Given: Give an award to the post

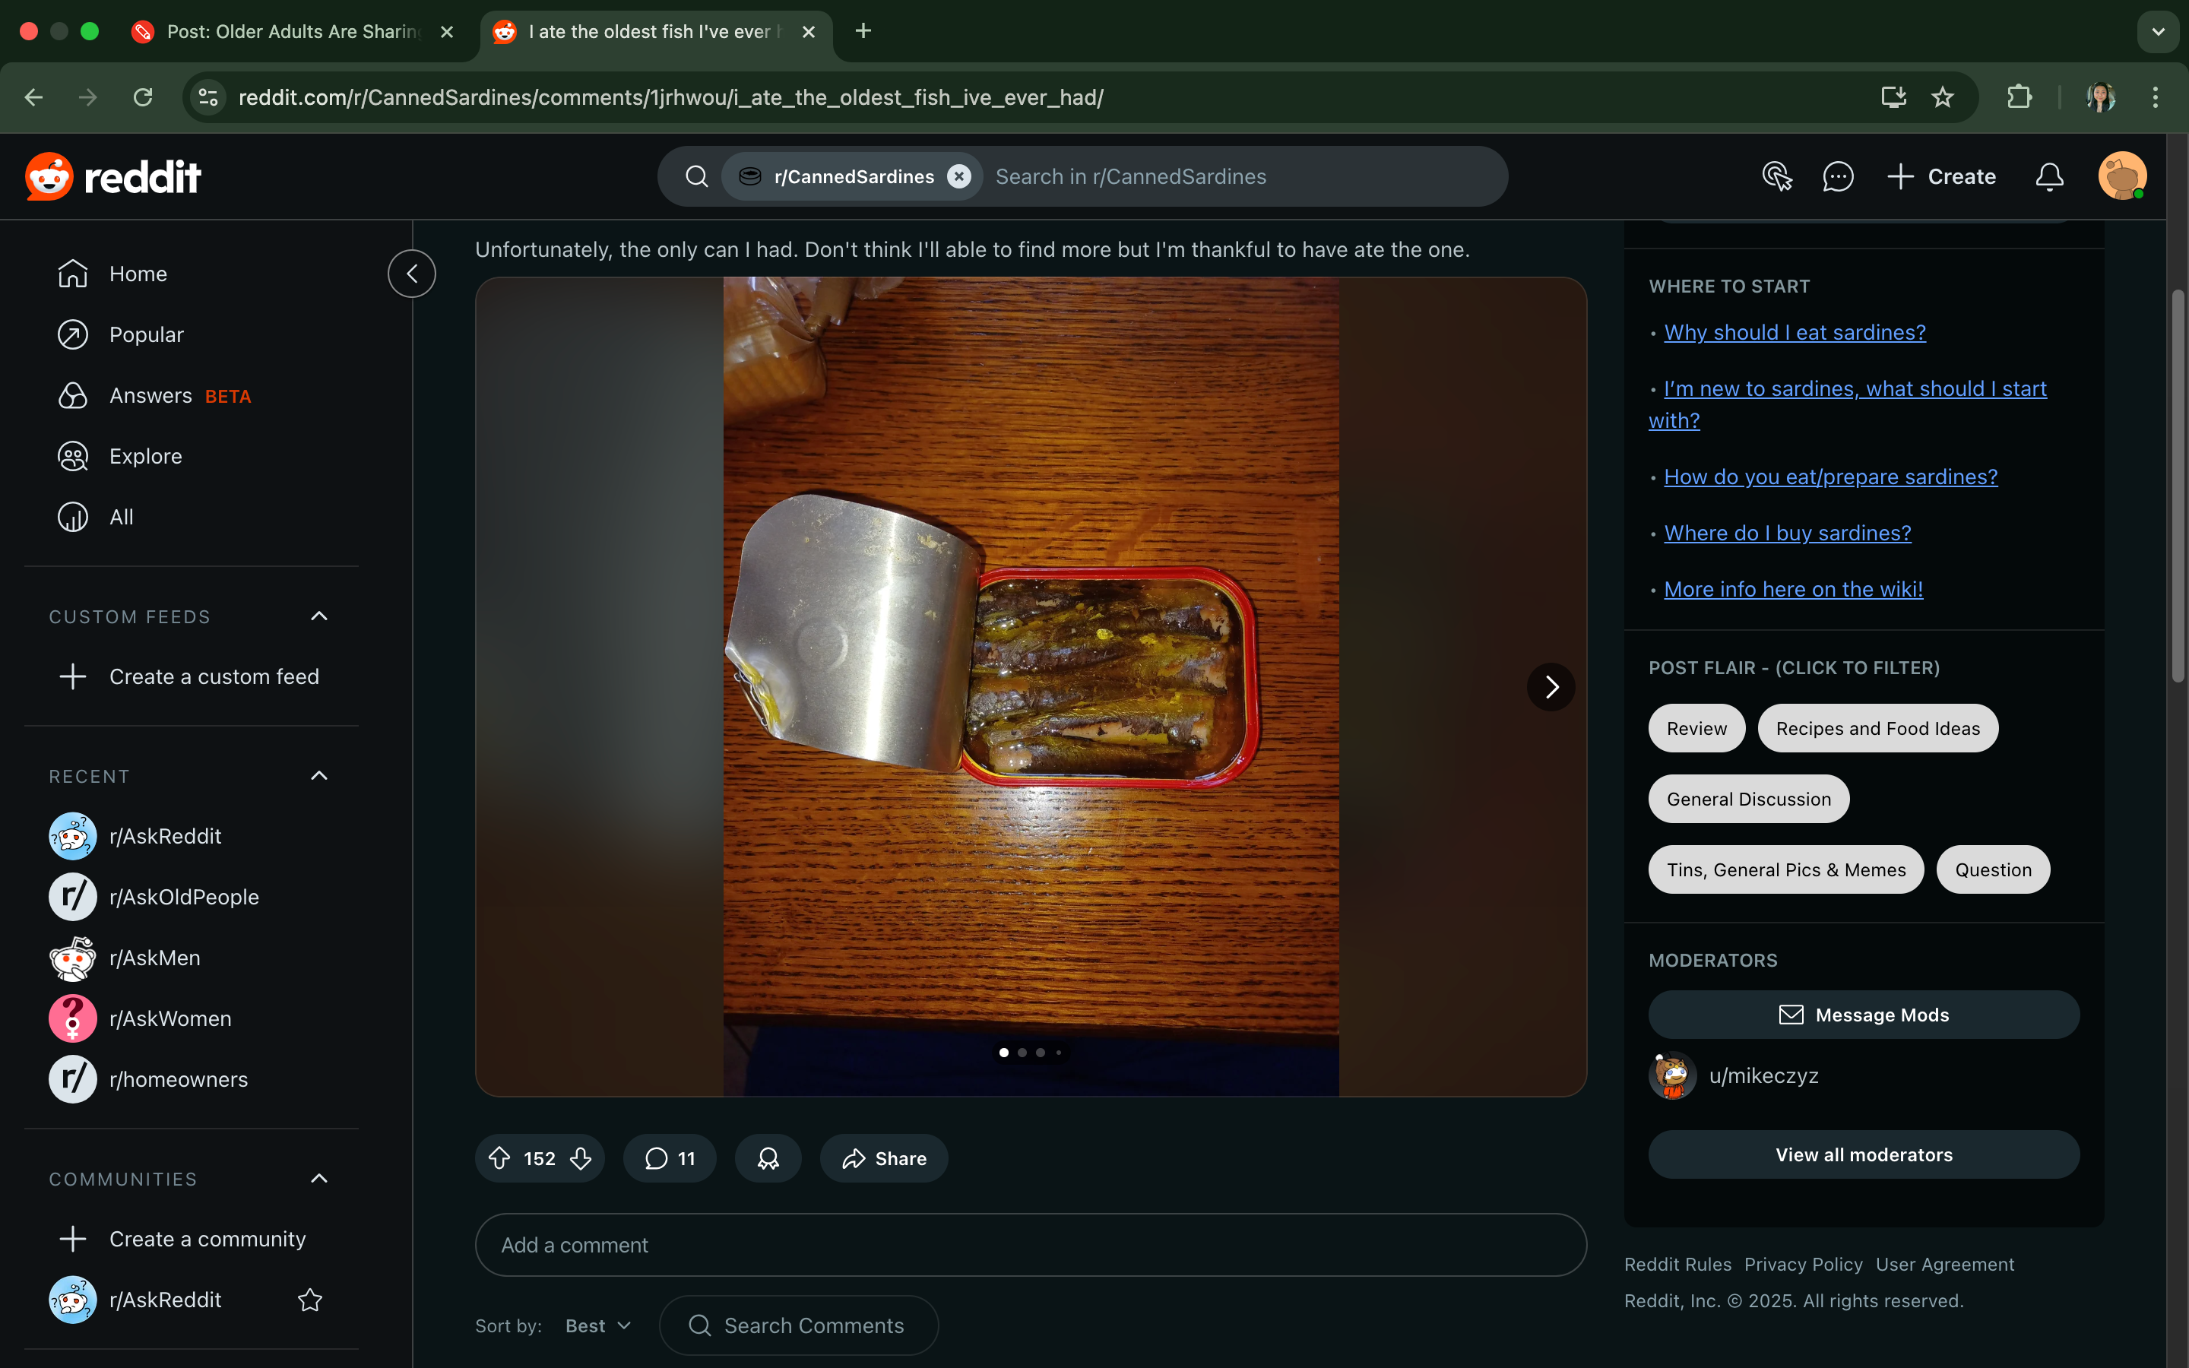Looking at the screenshot, I should pyautogui.click(x=766, y=1158).
